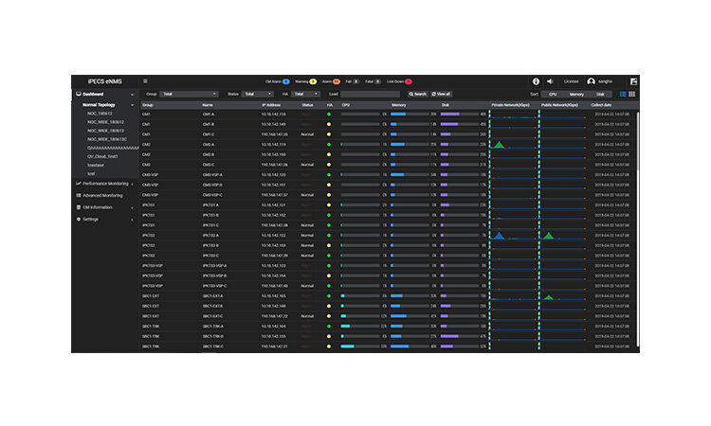Click the logout icon at top right

pyautogui.click(x=633, y=81)
